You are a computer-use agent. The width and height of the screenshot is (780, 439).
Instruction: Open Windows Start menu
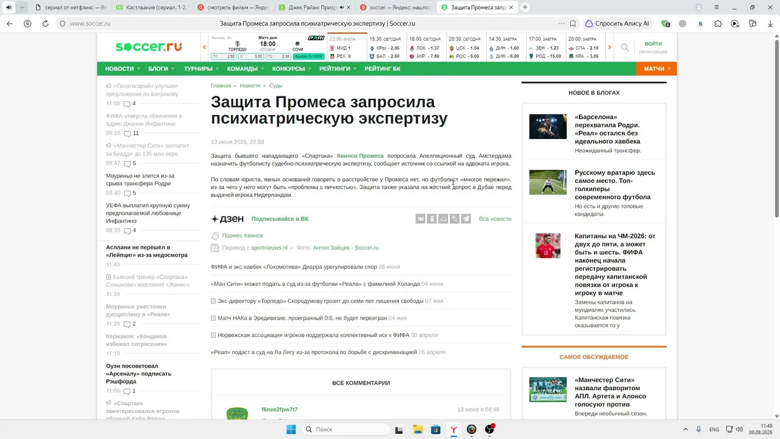click(291, 429)
